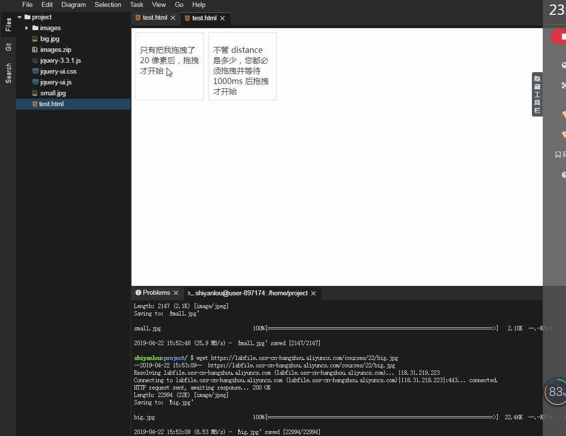Click the red record button at right
Image resolution: width=566 pixels, height=436 pixels.
(x=559, y=37)
